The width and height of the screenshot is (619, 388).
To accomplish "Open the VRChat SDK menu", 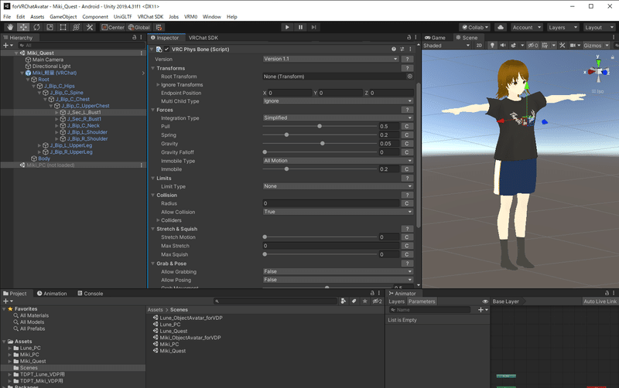I will (150, 16).
